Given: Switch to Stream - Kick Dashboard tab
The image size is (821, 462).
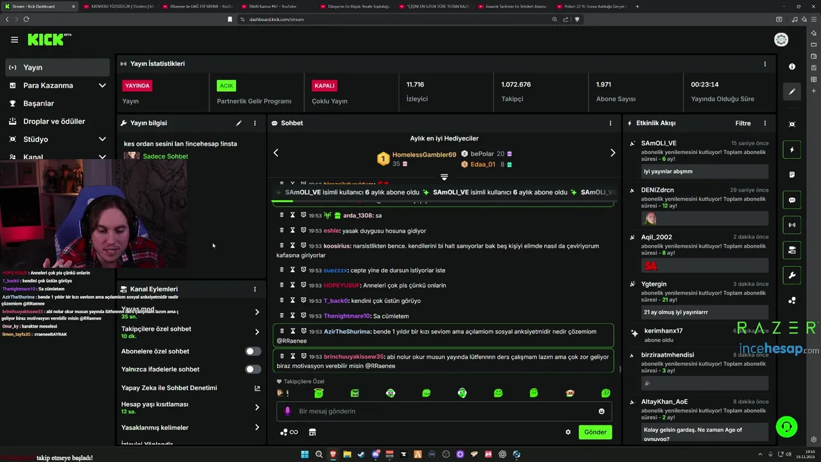Looking at the screenshot, I should pyautogui.click(x=39, y=6).
